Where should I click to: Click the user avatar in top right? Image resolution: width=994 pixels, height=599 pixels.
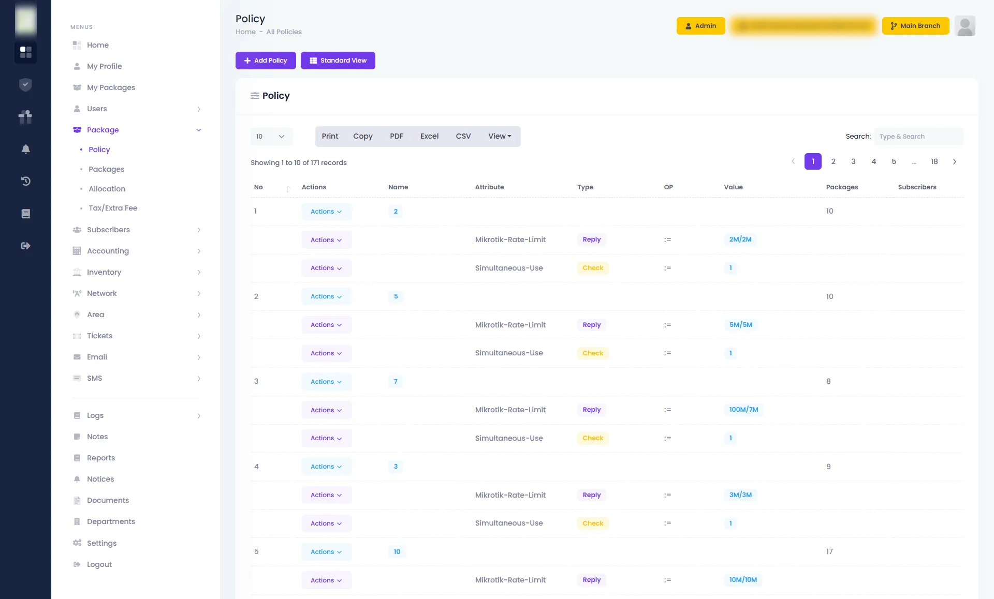(x=965, y=26)
